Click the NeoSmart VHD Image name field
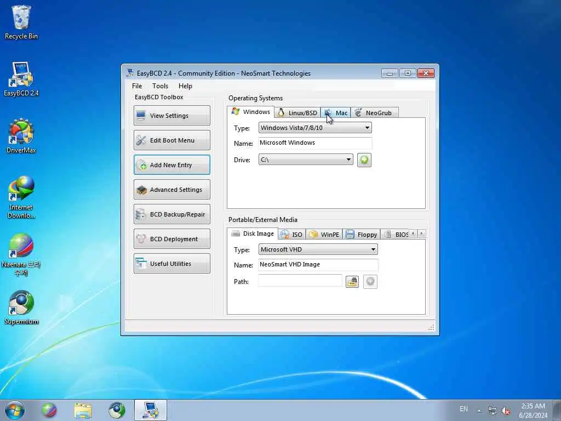Image resolution: width=561 pixels, height=421 pixels. pyautogui.click(x=318, y=265)
